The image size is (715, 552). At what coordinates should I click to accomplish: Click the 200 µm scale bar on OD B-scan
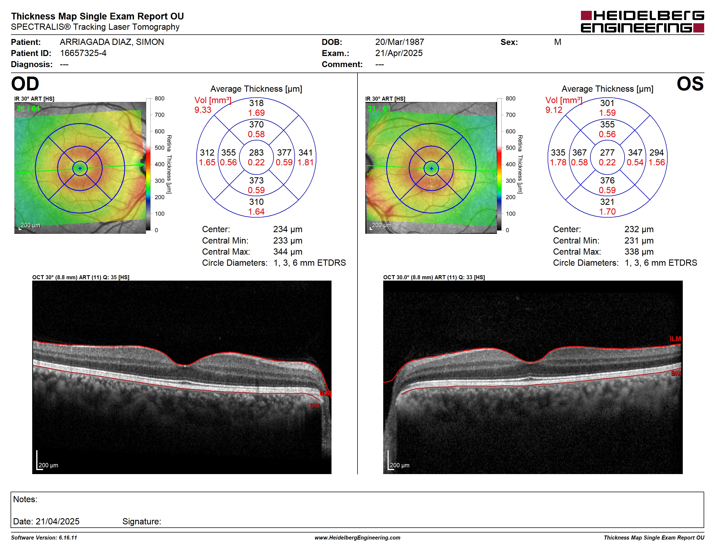(47, 461)
